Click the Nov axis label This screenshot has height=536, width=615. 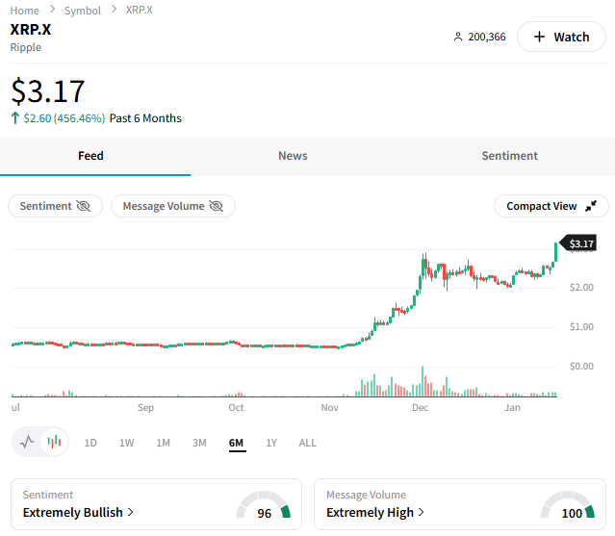pos(329,407)
